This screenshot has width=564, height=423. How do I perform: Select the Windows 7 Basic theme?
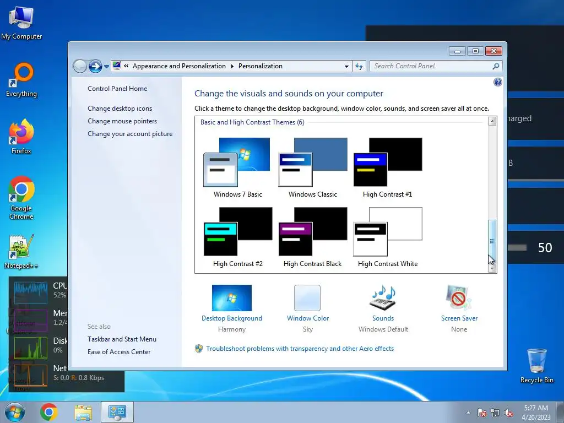pos(237,167)
